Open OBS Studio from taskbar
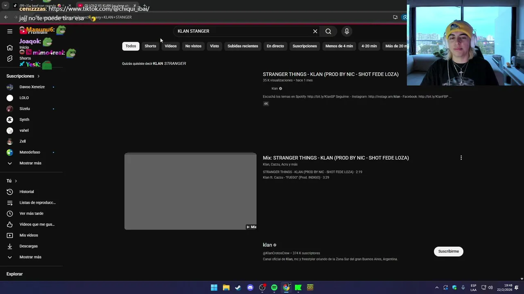524x294 pixels. click(262, 287)
